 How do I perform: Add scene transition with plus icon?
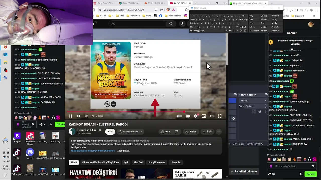pos(254,111)
